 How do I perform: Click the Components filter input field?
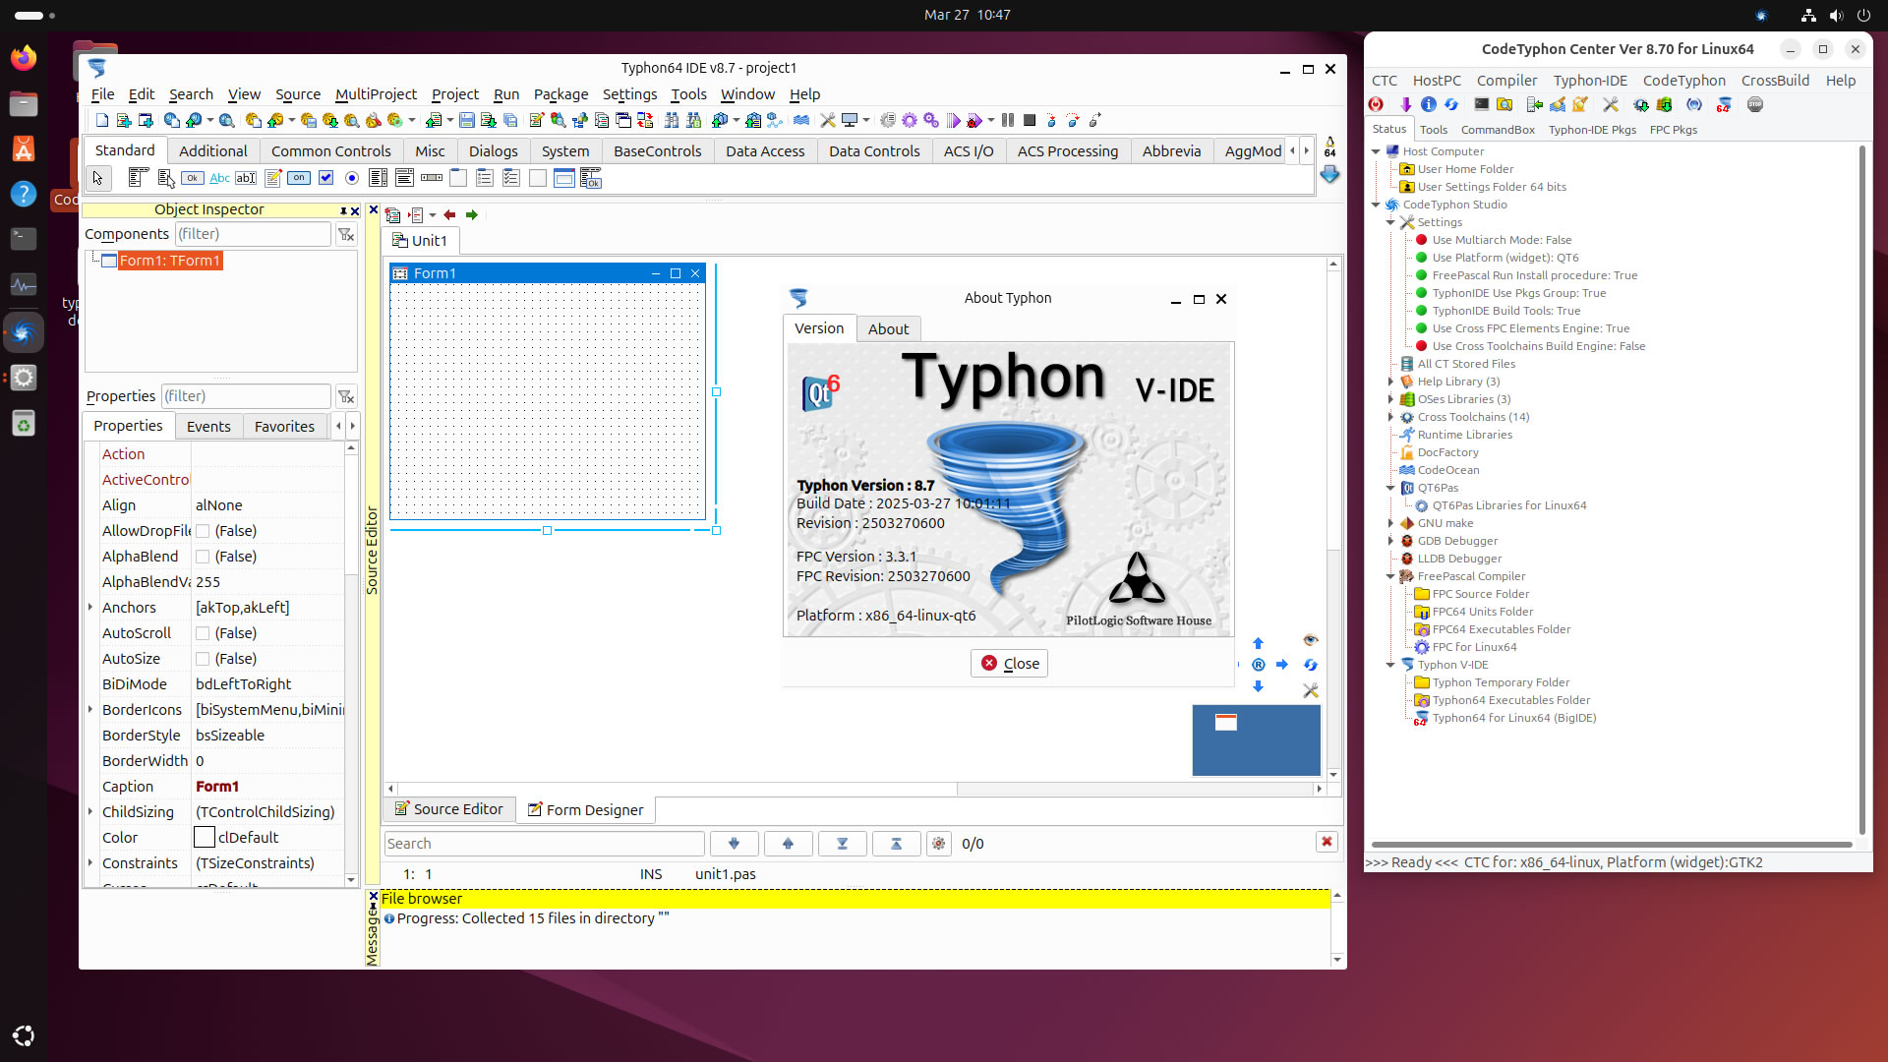click(253, 234)
